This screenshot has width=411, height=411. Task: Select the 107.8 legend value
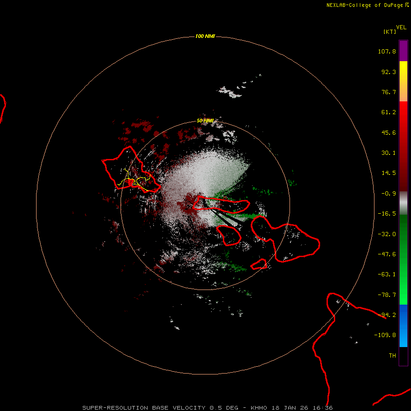click(387, 51)
